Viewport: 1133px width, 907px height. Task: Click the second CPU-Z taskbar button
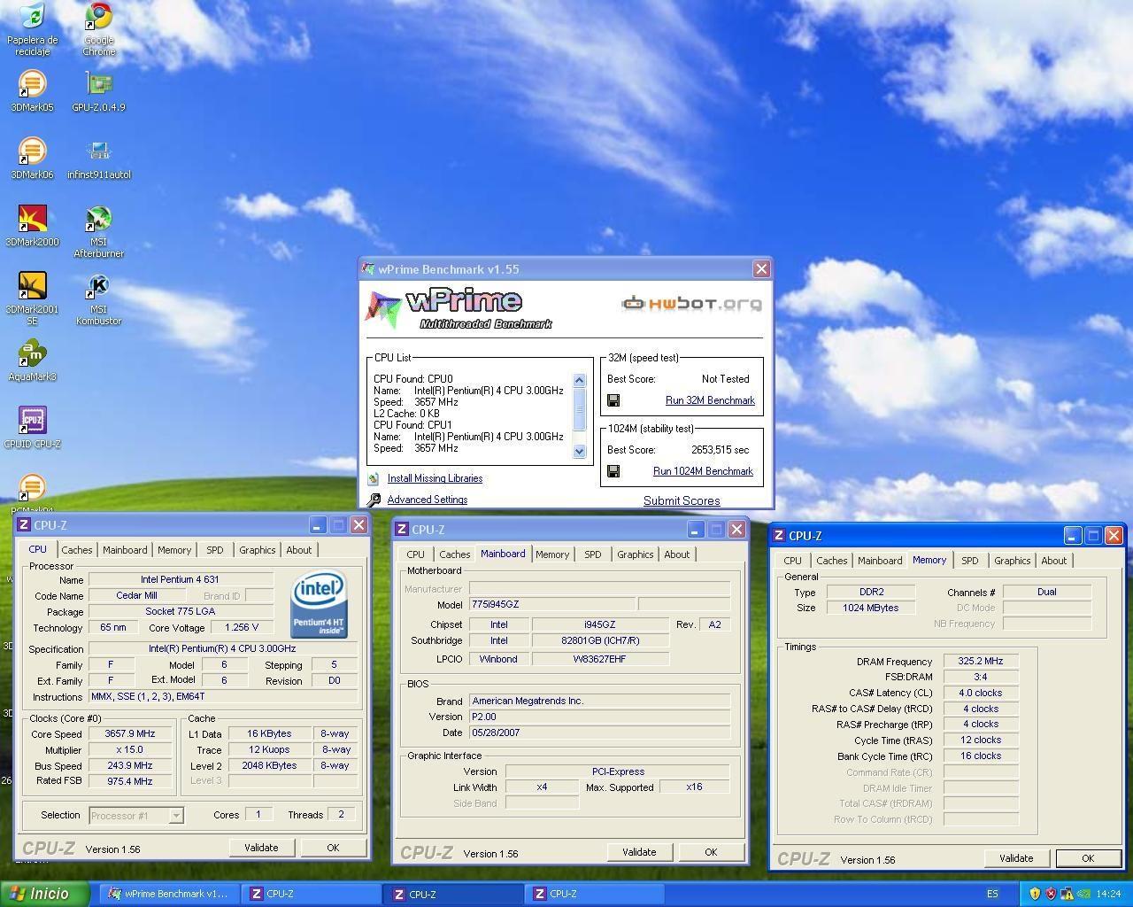(454, 894)
